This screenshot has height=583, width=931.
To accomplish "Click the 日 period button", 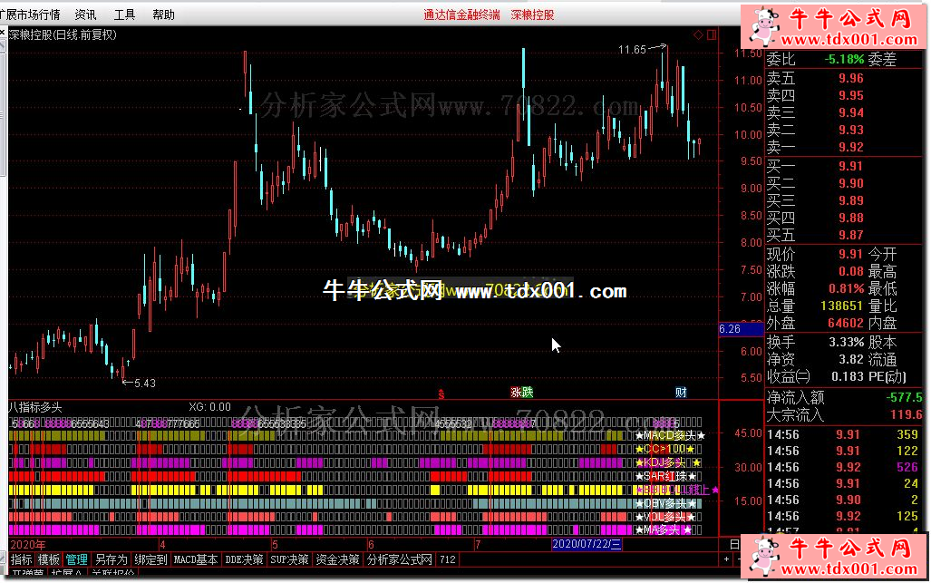I will tap(734, 544).
